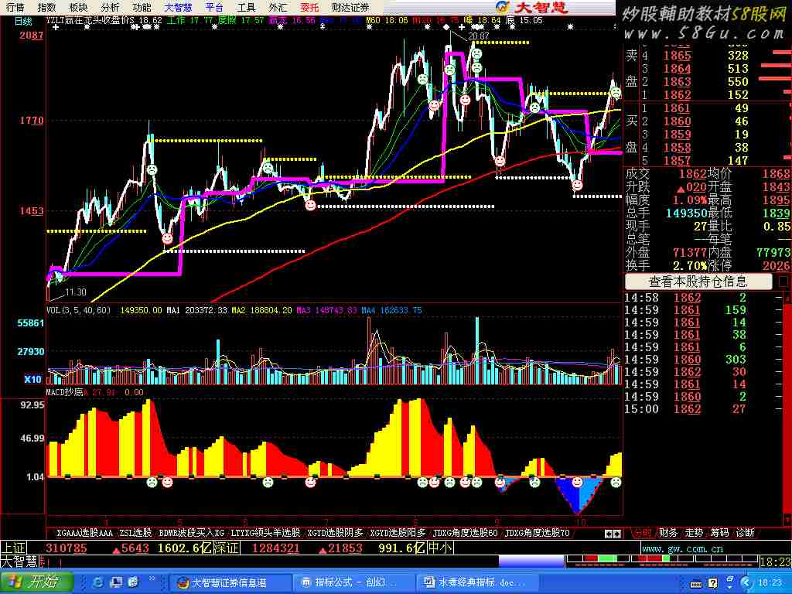Select the XGAAA选股AAA indicator tab
The width and height of the screenshot is (792, 594).
(84, 532)
